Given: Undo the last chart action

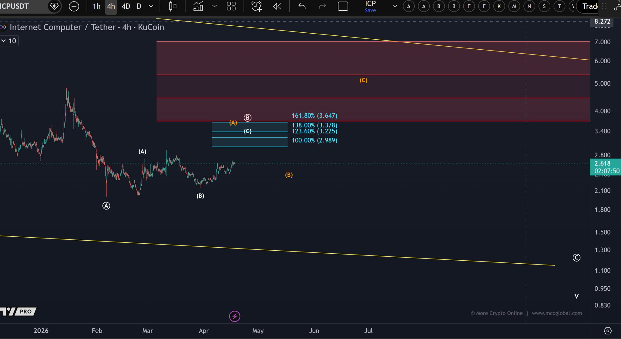Looking at the screenshot, I should 302,6.
